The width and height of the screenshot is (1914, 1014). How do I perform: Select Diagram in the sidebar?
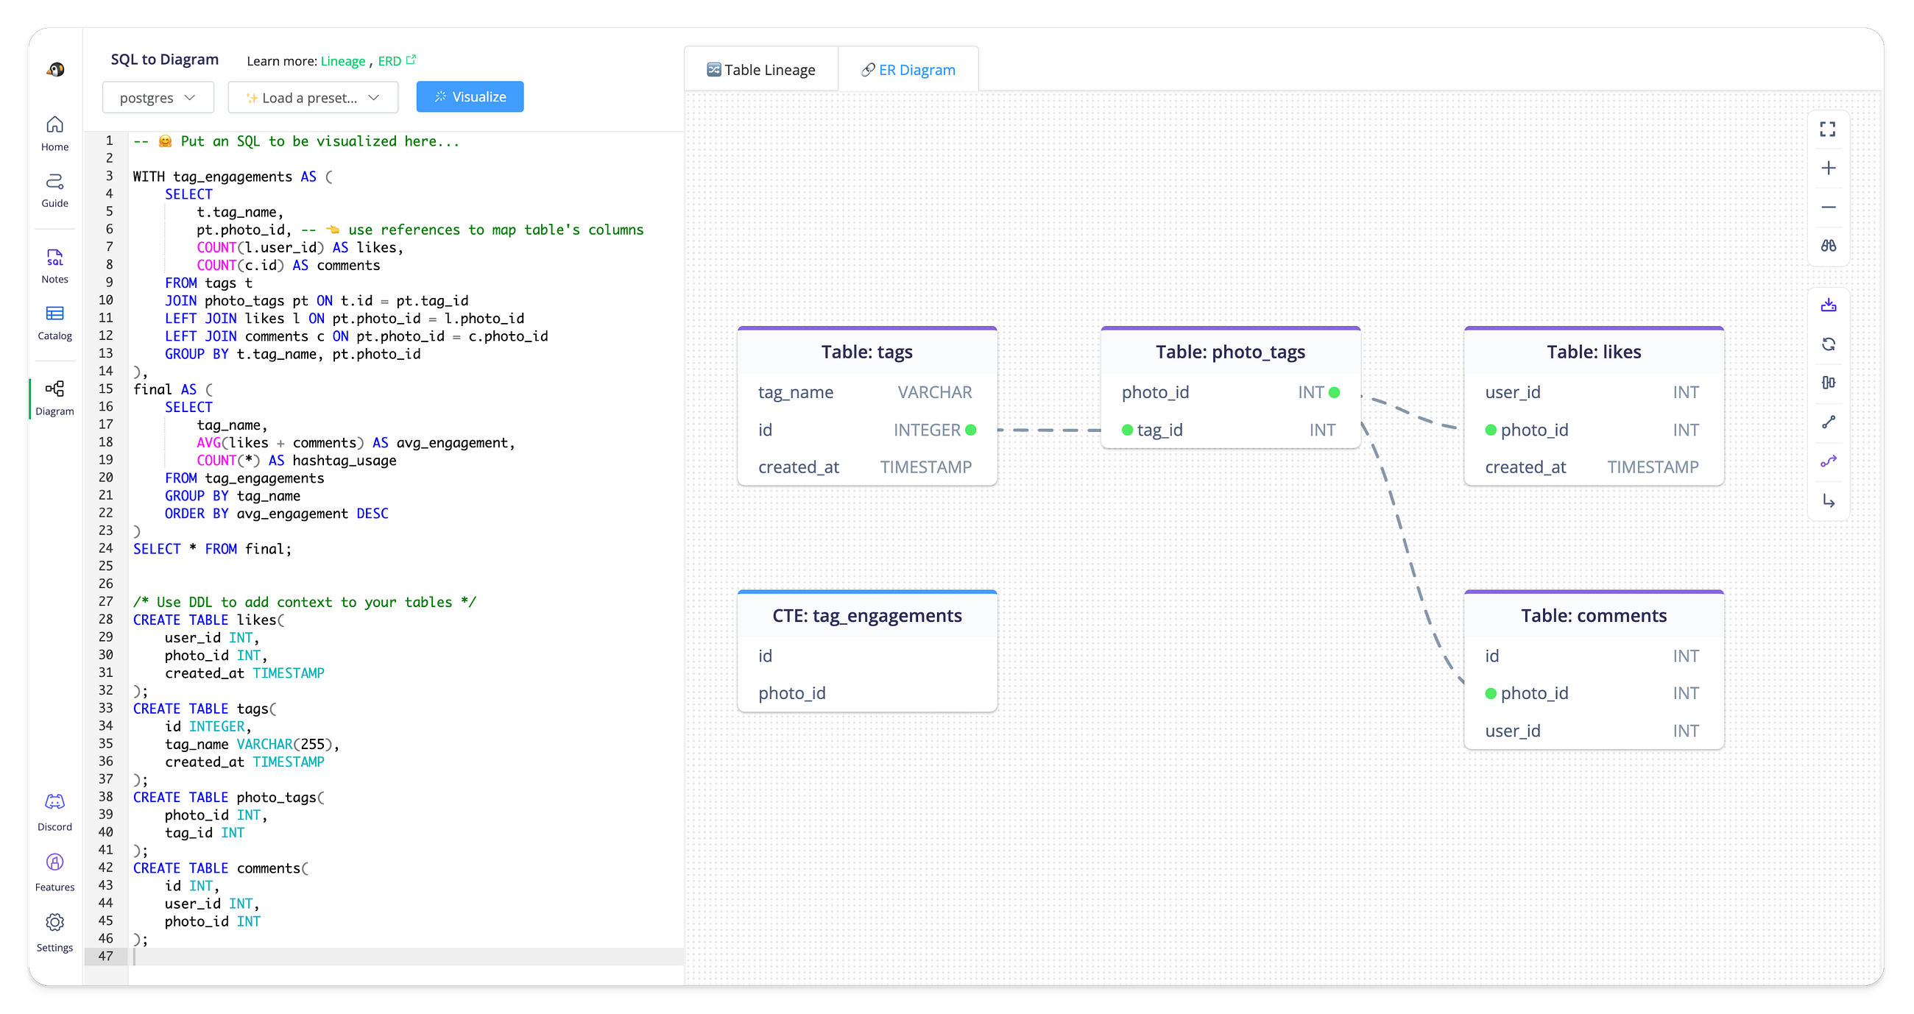55,398
